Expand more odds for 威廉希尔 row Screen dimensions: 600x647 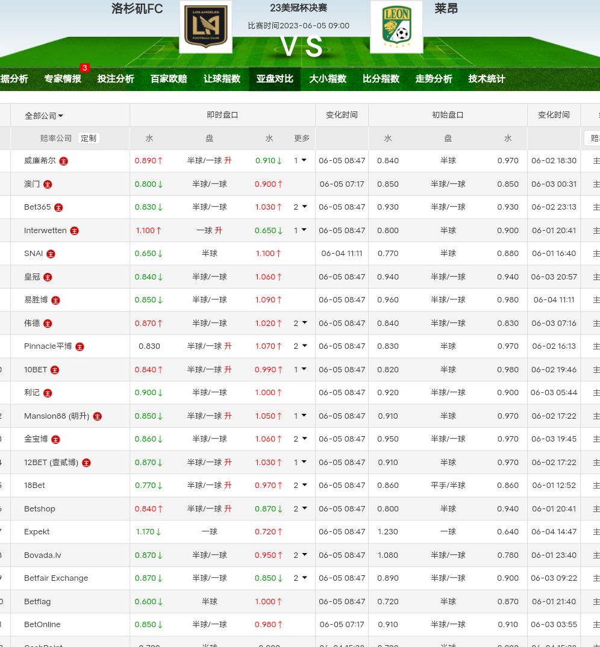(x=300, y=161)
